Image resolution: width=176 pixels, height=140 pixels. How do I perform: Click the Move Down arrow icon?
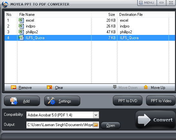point(115,87)
